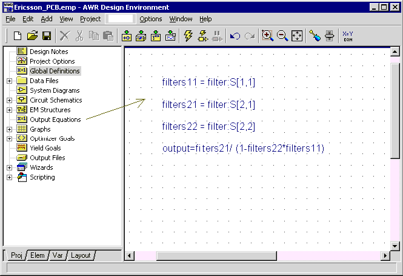Click the View All fit-to-window icon
Image resolution: width=403 pixels, height=276 pixels.
click(x=297, y=36)
